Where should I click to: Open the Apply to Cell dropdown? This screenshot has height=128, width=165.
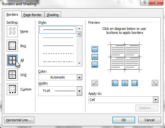123,100
